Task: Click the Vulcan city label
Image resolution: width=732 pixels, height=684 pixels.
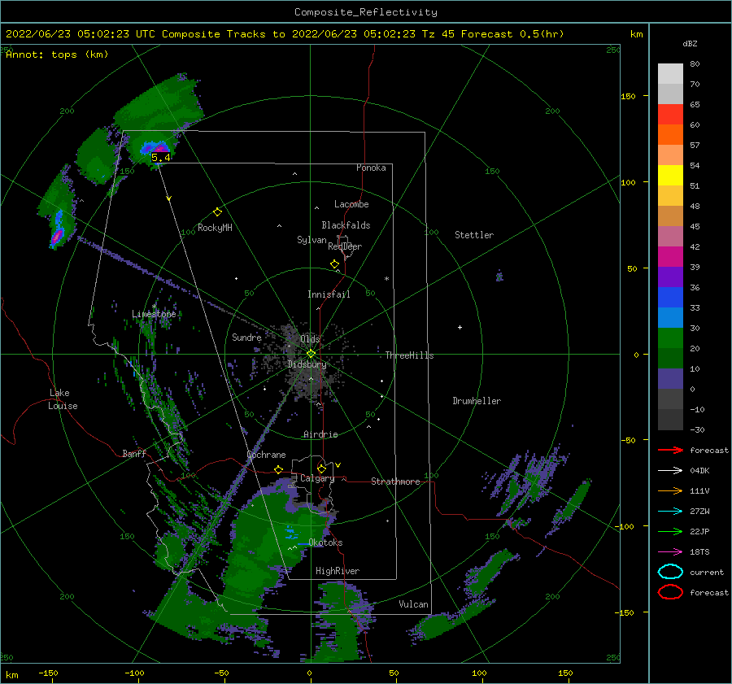Action: [x=414, y=604]
